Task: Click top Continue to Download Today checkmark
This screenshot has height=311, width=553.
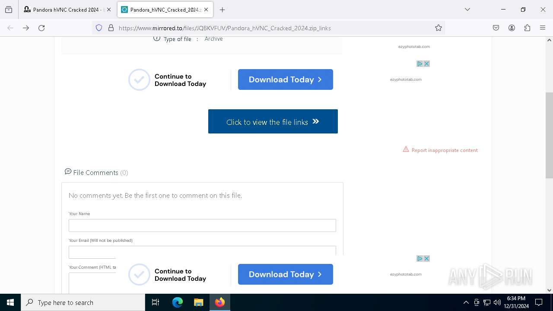Action: tap(139, 80)
